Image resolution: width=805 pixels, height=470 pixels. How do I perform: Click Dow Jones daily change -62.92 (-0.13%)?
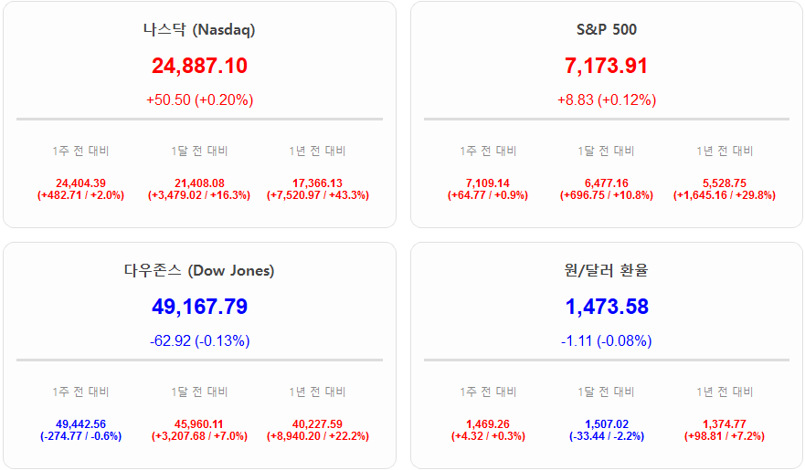click(199, 340)
